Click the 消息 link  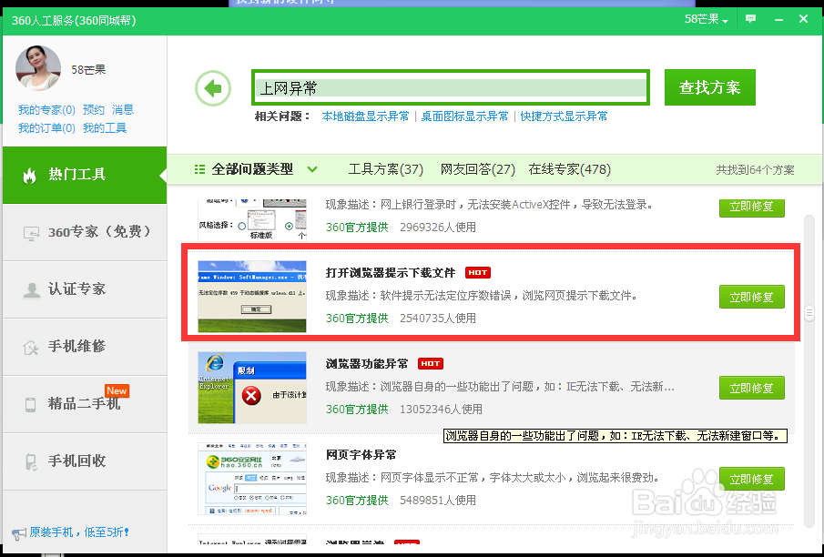point(123,110)
